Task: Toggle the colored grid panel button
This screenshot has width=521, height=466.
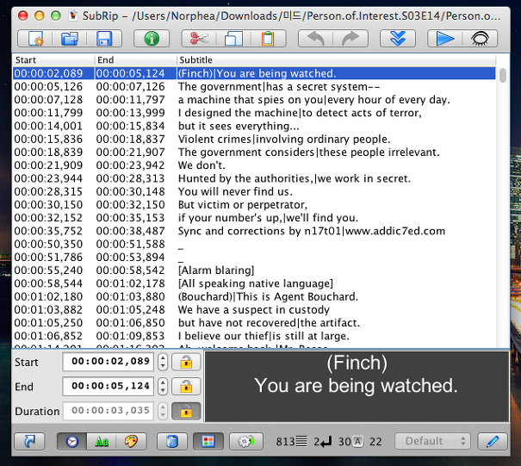Action: pos(208,441)
